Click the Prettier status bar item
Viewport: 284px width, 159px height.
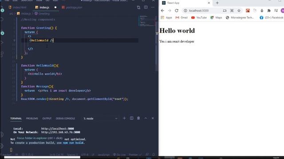(x=135, y=155)
